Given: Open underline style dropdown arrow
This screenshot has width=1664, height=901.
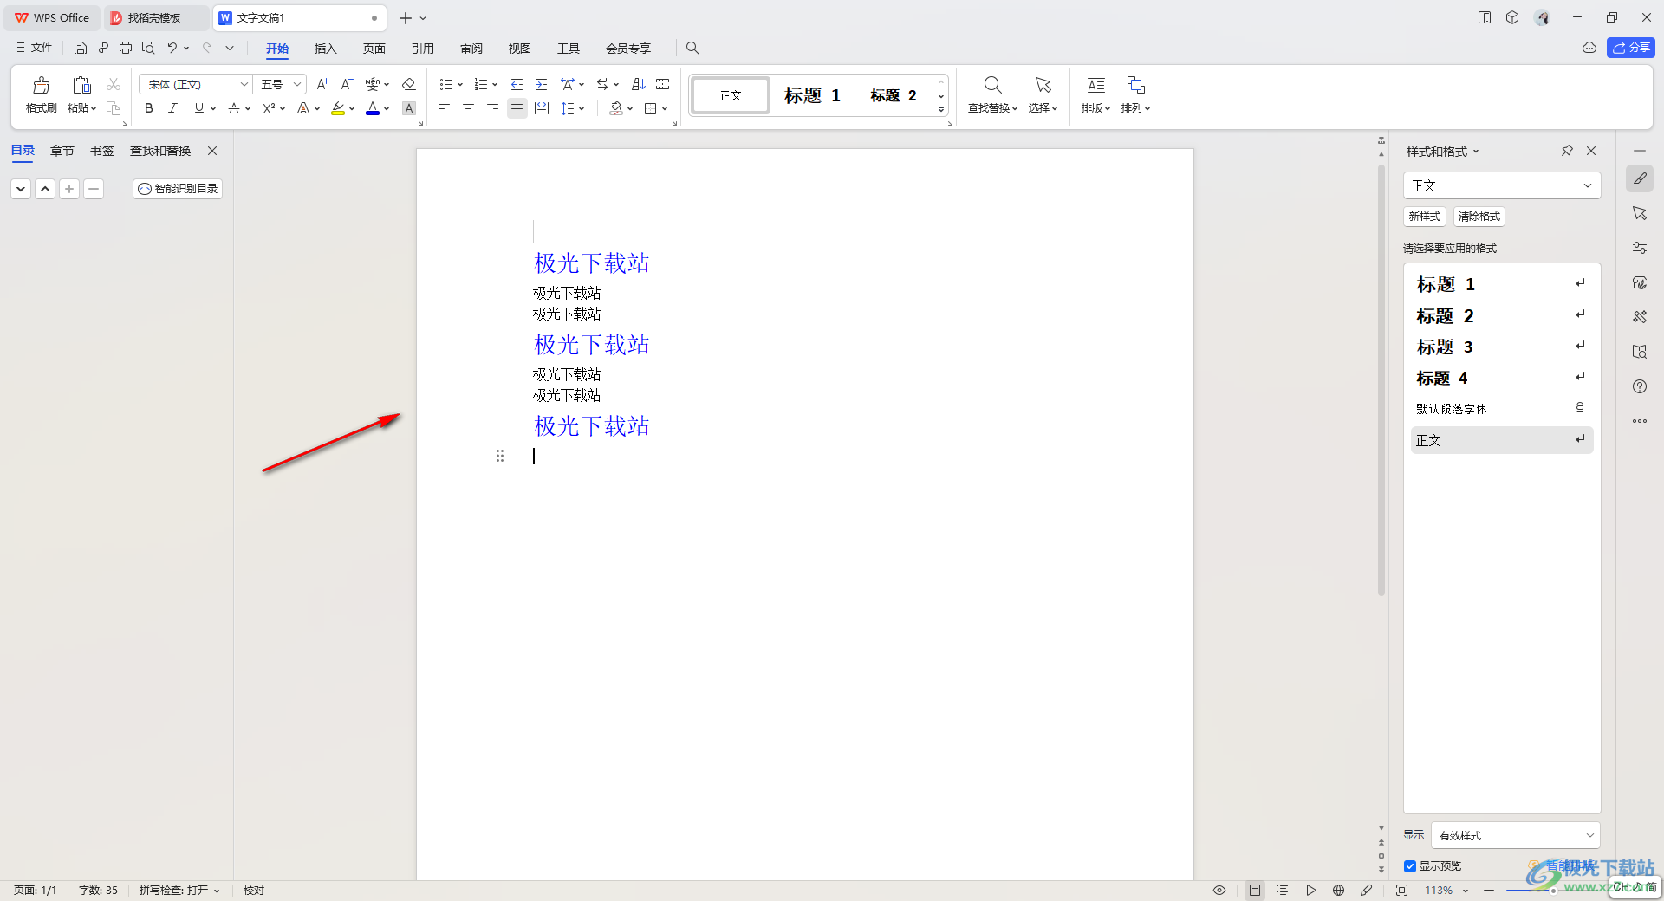Looking at the screenshot, I should click(213, 108).
